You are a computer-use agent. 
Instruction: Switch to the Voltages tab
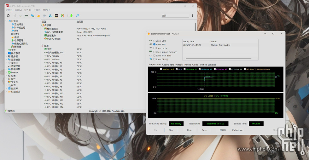[x=179, y=65]
